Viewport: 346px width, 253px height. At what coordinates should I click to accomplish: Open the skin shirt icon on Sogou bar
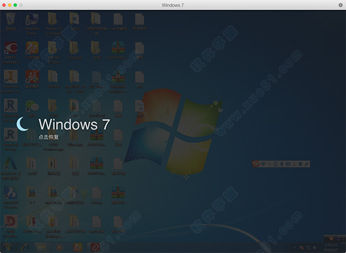(300, 164)
